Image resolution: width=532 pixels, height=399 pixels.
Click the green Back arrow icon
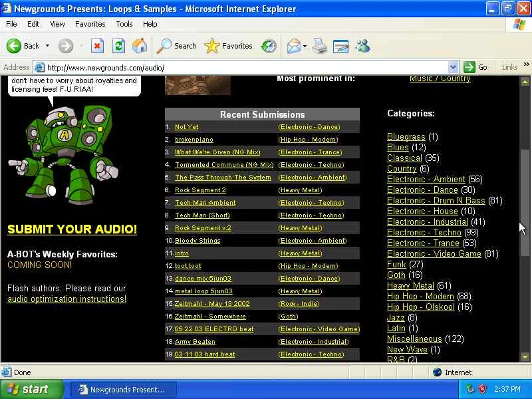[x=13, y=46]
